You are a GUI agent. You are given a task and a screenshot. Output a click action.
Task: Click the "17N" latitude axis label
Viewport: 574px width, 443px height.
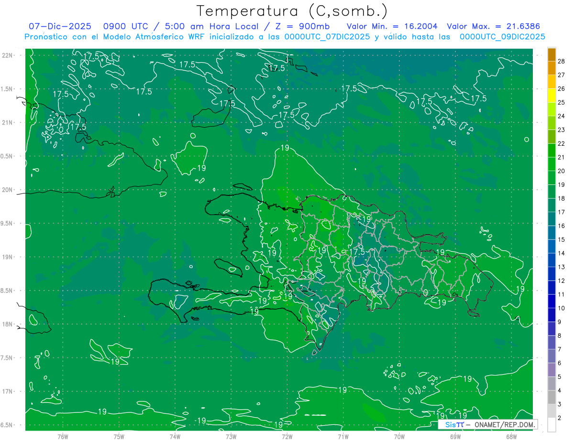click(x=7, y=391)
